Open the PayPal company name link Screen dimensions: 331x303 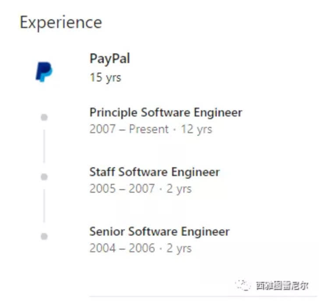(109, 59)
